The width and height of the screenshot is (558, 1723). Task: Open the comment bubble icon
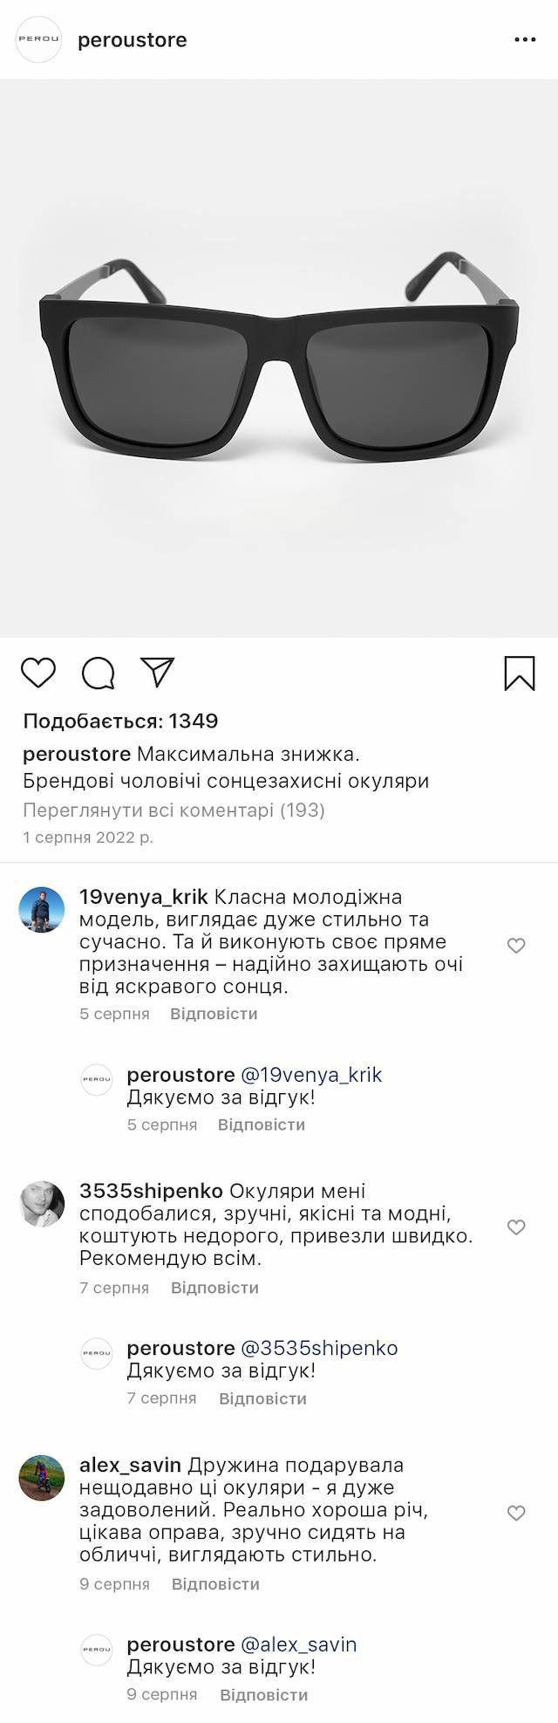[x=99, y=673]
